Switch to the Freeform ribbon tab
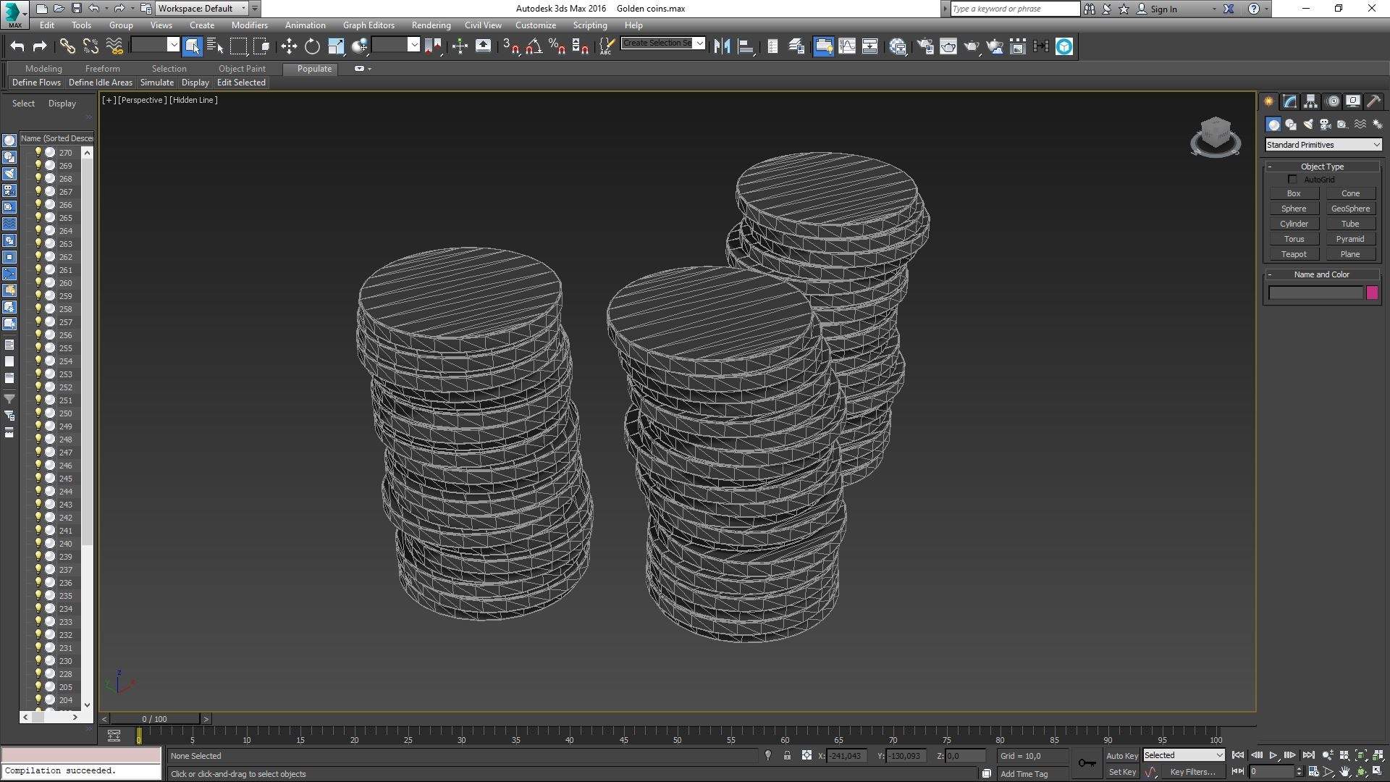Viewport: 1390px width, 782px height. pos(102,69)
